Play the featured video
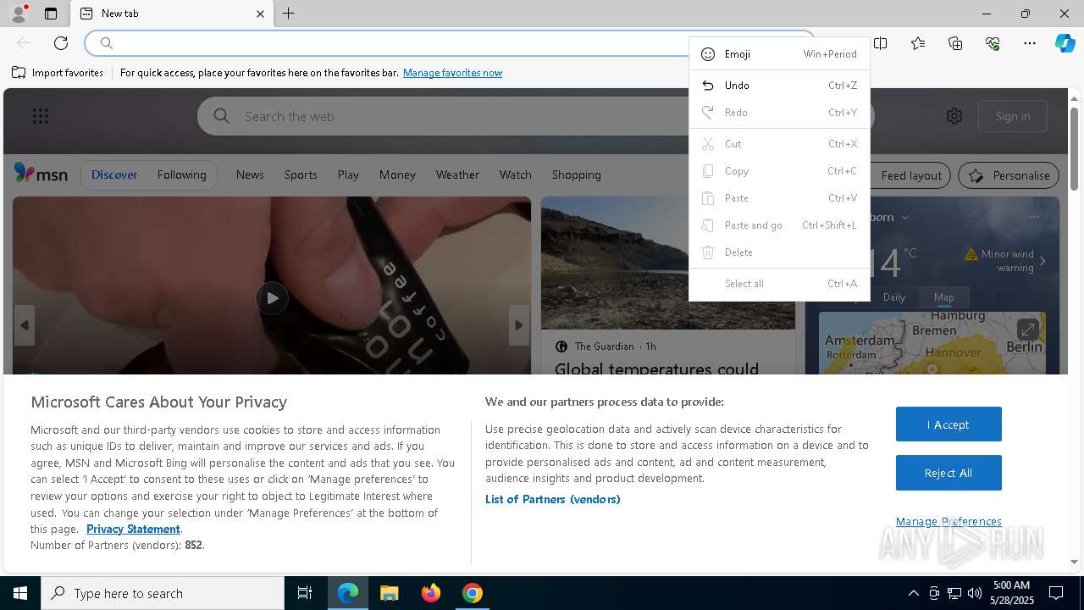Screen dimensions: 1084x610 coord(272,298)
